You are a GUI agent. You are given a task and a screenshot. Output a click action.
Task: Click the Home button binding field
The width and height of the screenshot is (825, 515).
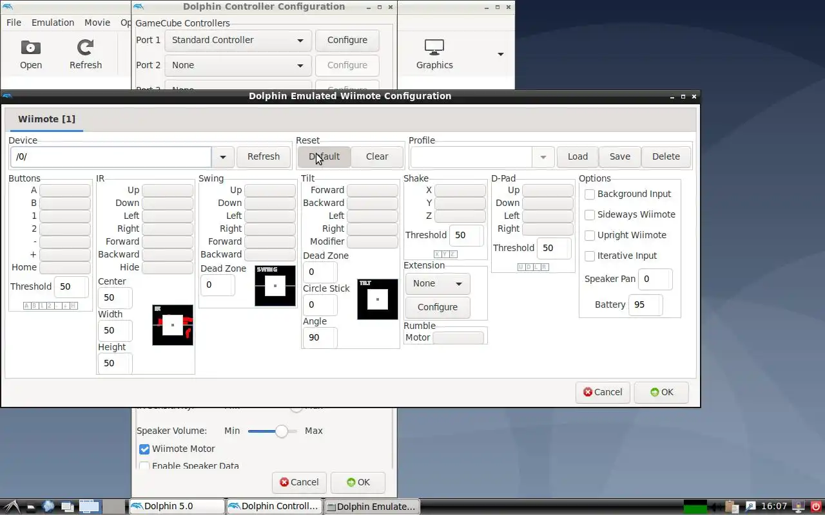click(65, 267)
